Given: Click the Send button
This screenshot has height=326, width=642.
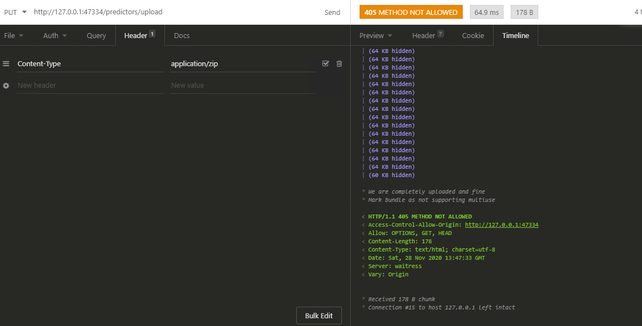Looking at the screenshot, I should tap(332, 12).
